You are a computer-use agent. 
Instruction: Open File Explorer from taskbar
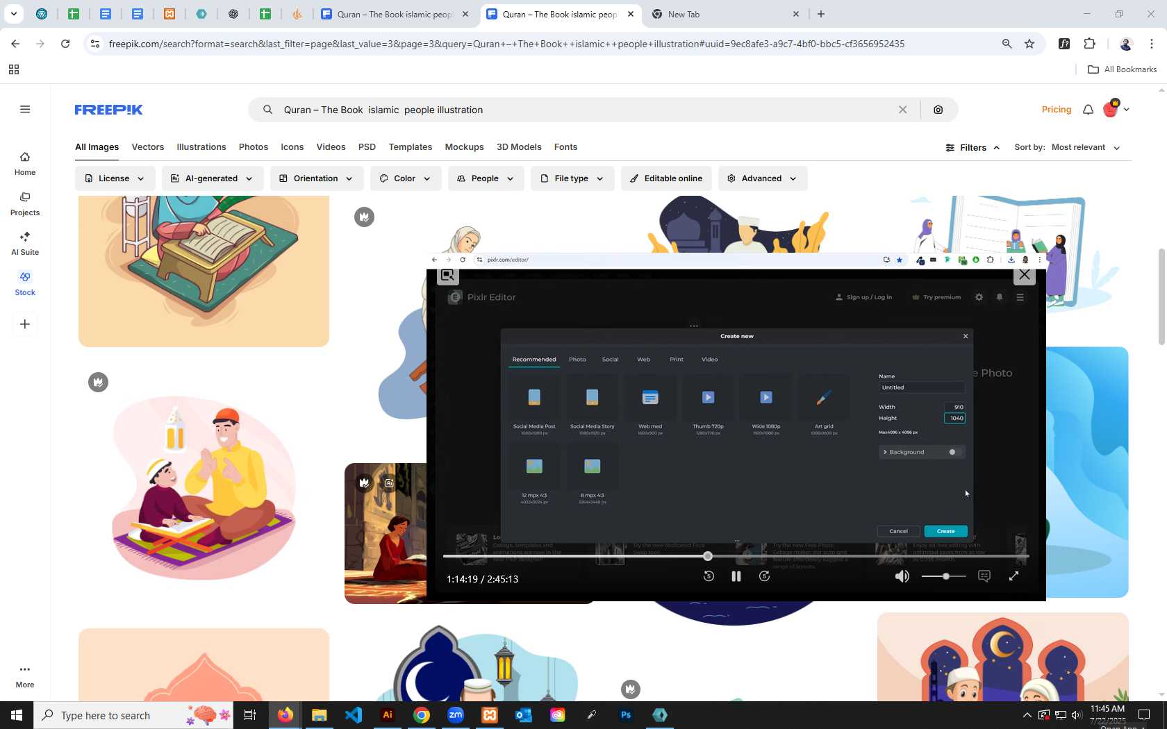[320, 714]
